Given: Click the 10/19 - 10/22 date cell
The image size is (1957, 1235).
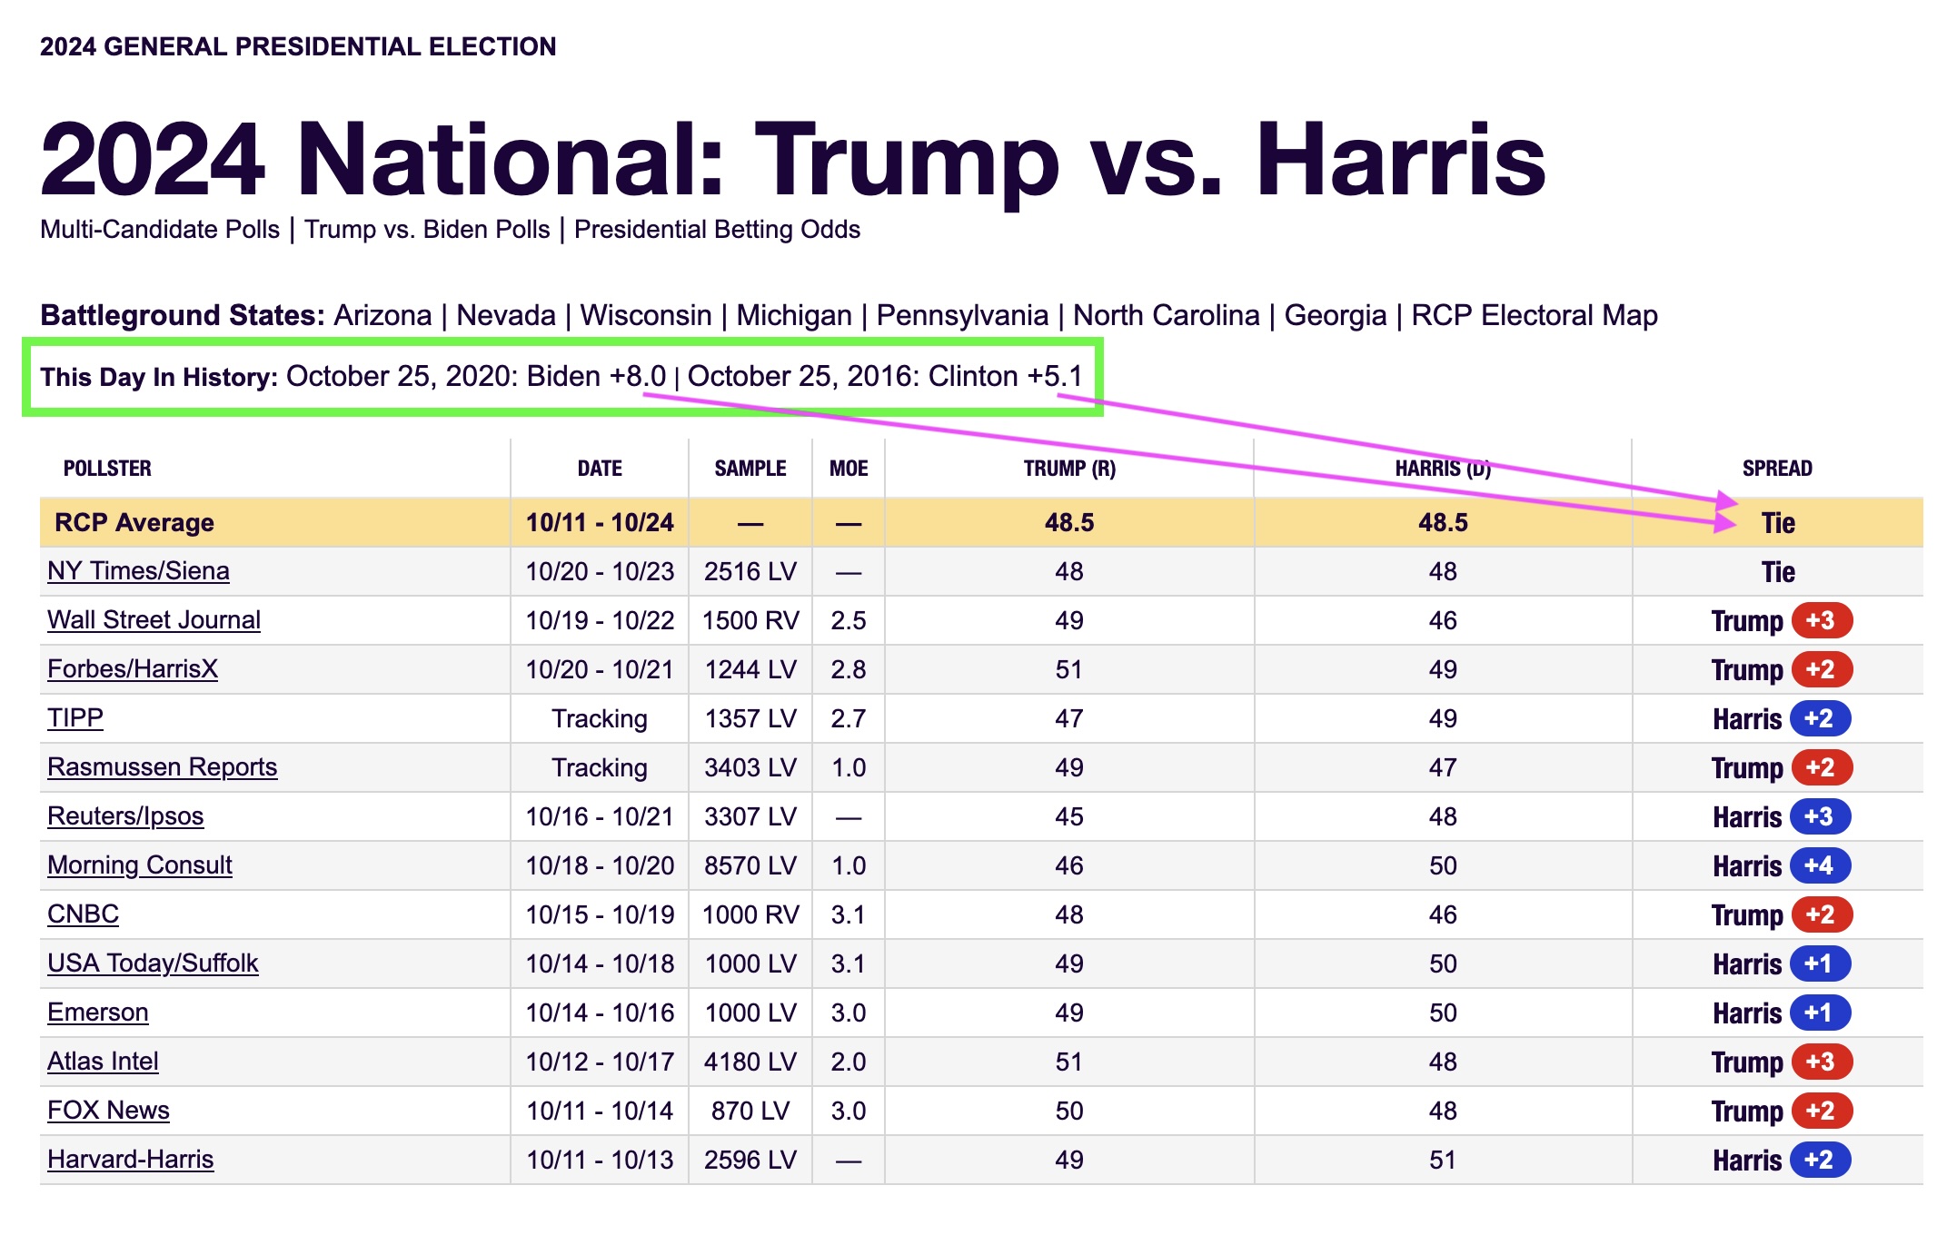Looking at the screenshot, I should [600, 620].
